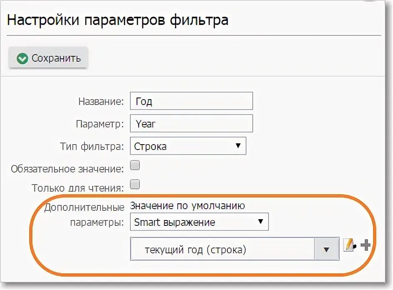
Task: Click the arrow button of the текущий год combo box
Action: (x=326, y=249)
